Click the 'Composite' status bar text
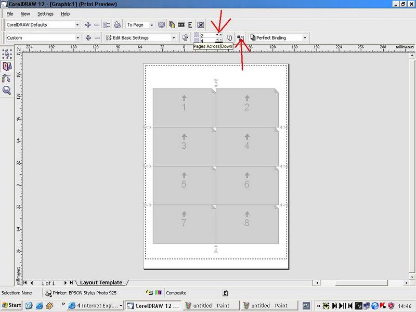This screenshot has width=416, height=312. tap(176, 293)
